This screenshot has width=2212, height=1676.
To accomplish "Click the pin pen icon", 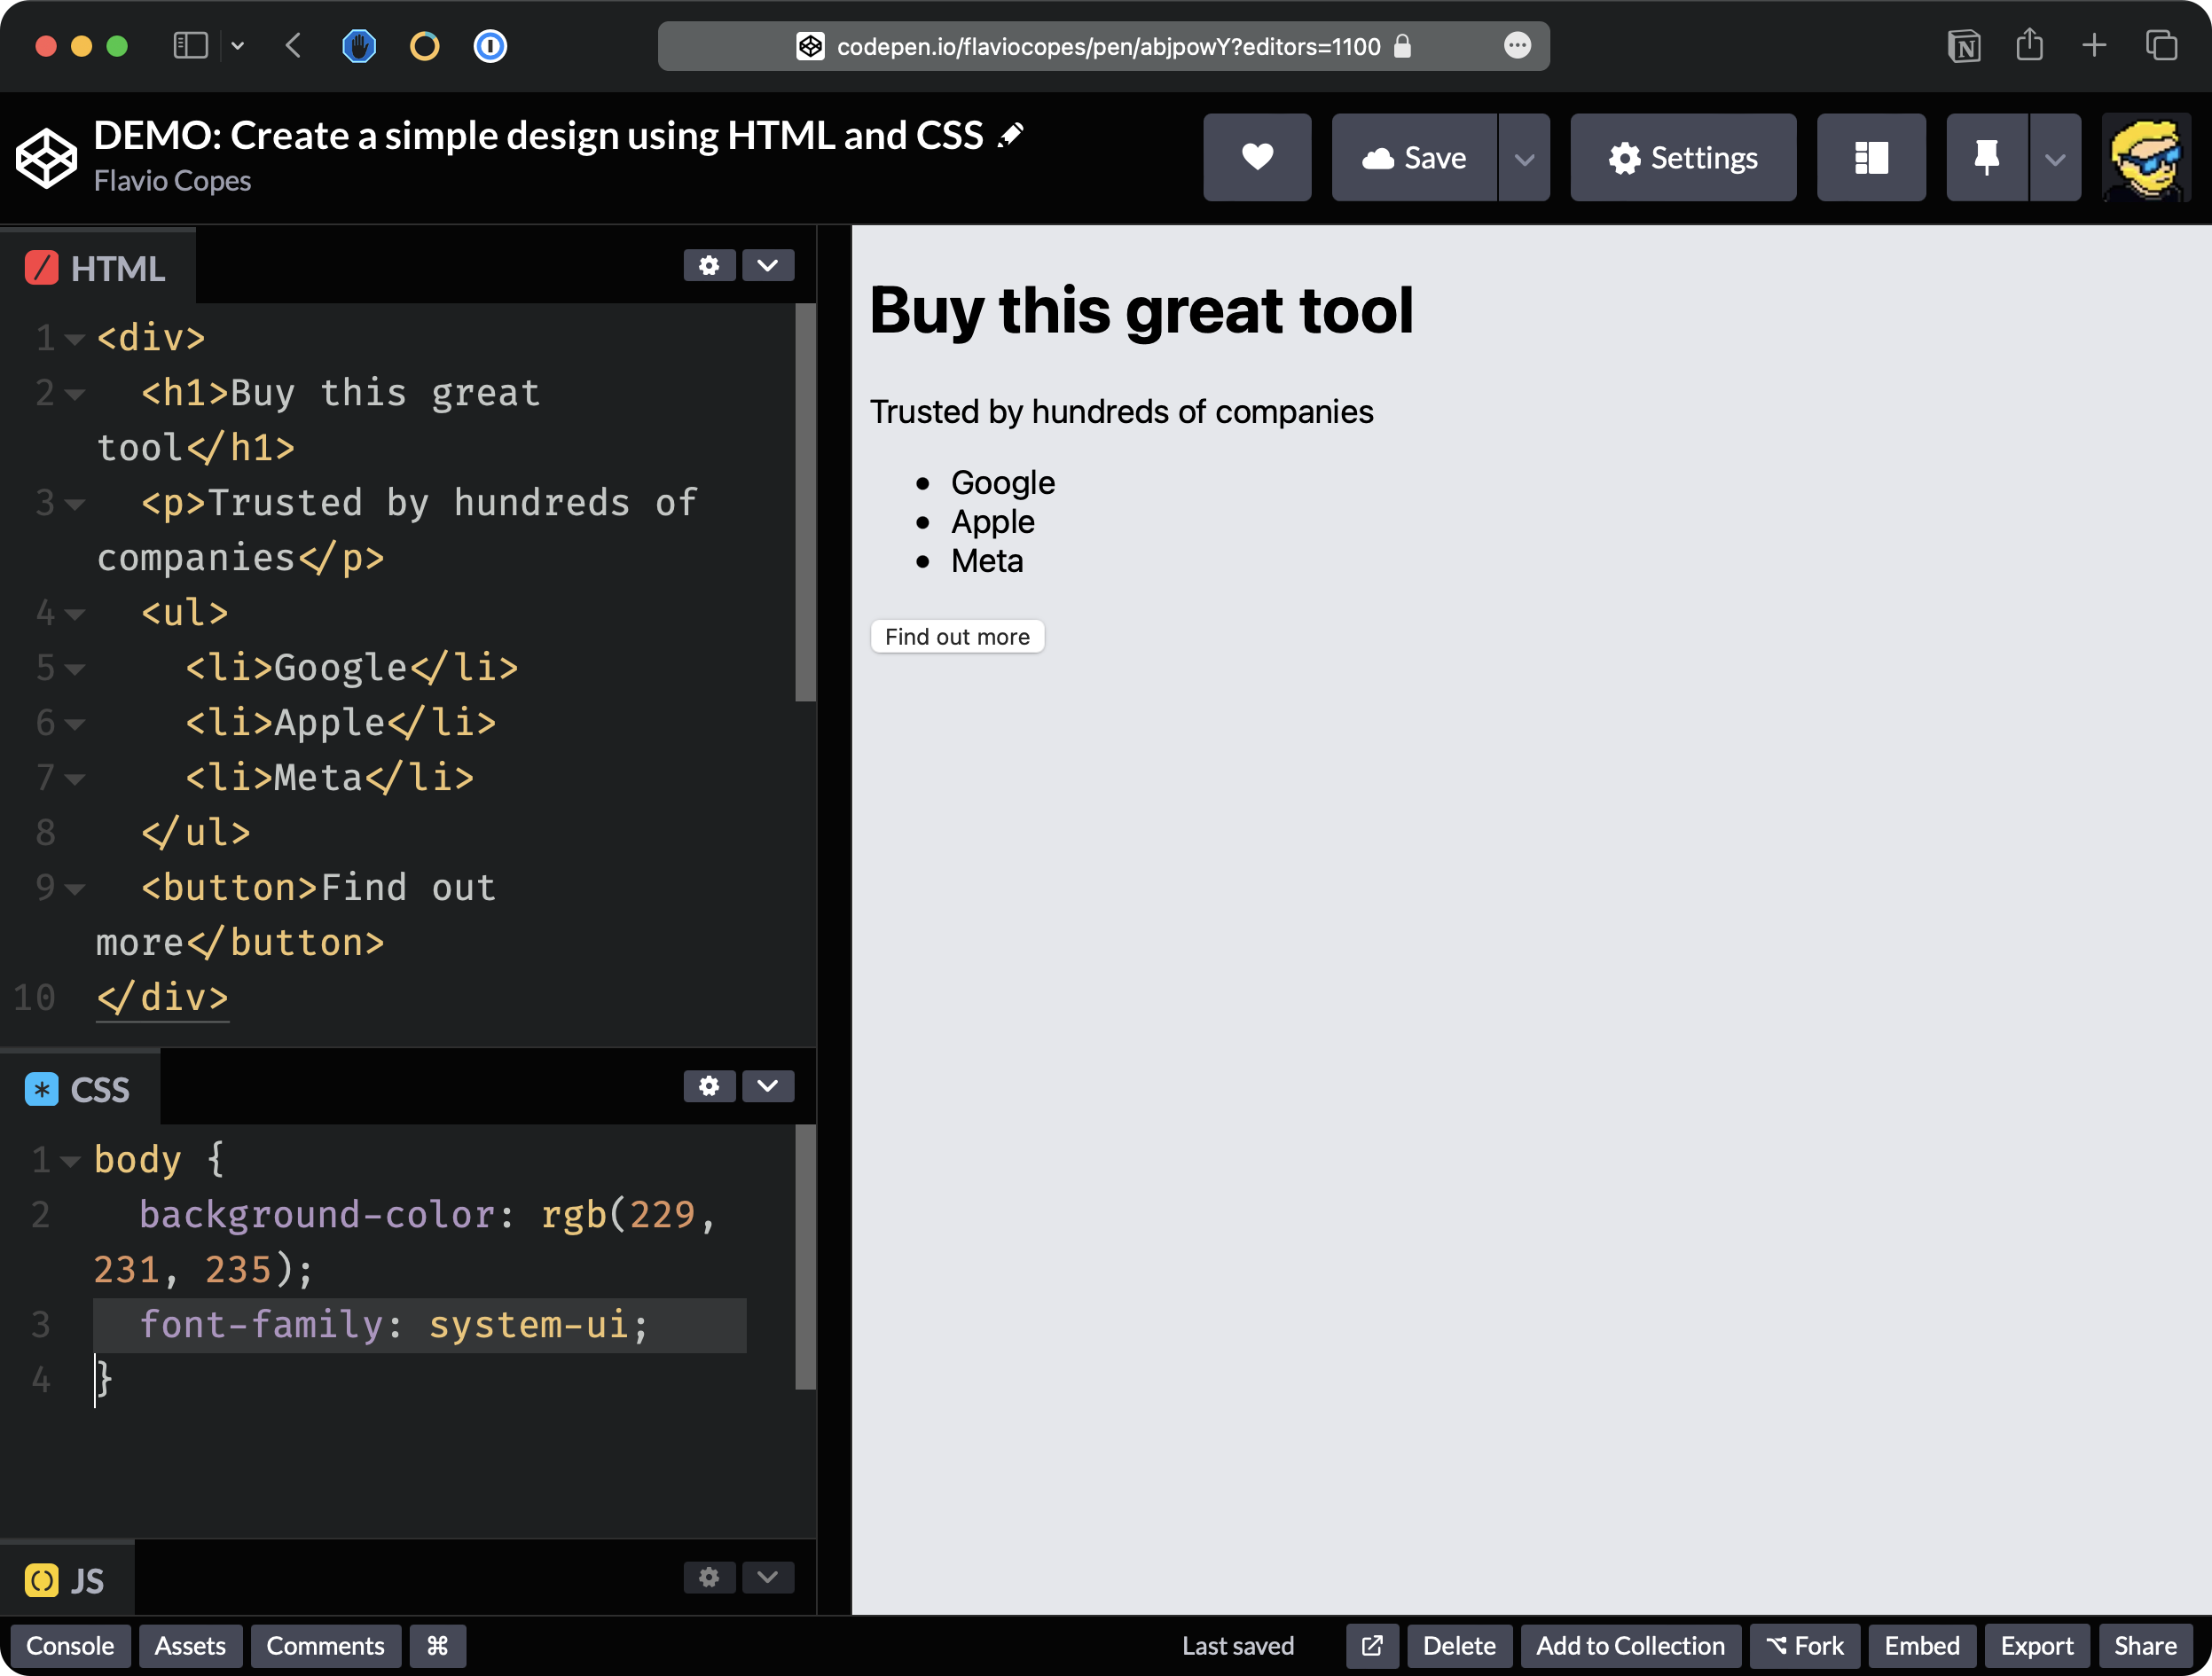I will pos(1986,157).
